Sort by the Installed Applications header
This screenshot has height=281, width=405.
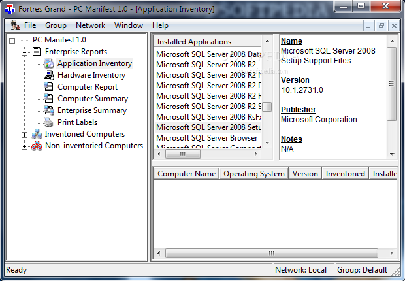pos(208,42)
